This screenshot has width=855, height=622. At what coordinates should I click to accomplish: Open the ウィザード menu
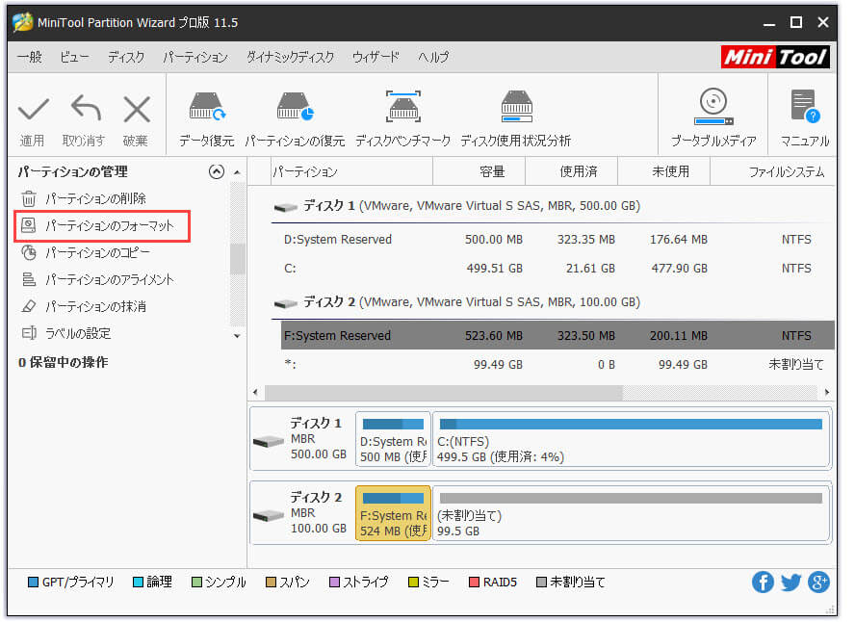point(376,57)
